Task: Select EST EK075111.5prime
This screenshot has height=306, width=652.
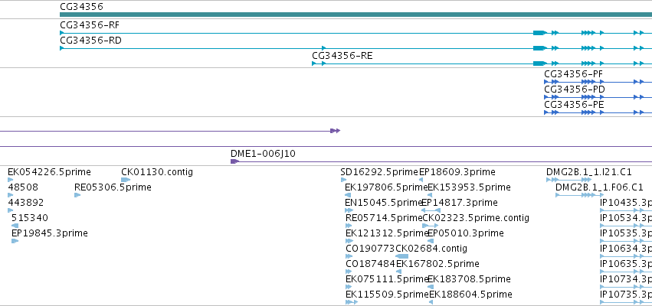Action: pos(387,279)
